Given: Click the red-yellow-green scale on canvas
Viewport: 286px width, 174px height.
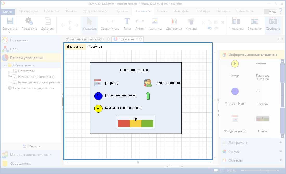Looking at the screenshot, I should (x=136, y=123).
